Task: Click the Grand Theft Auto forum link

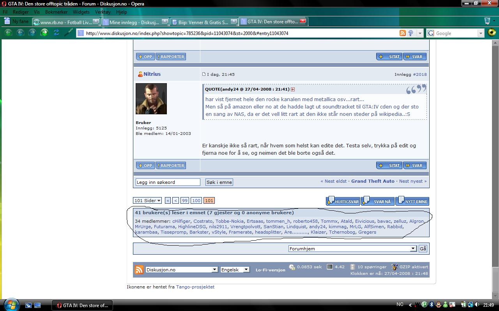Action: (373, 181)
